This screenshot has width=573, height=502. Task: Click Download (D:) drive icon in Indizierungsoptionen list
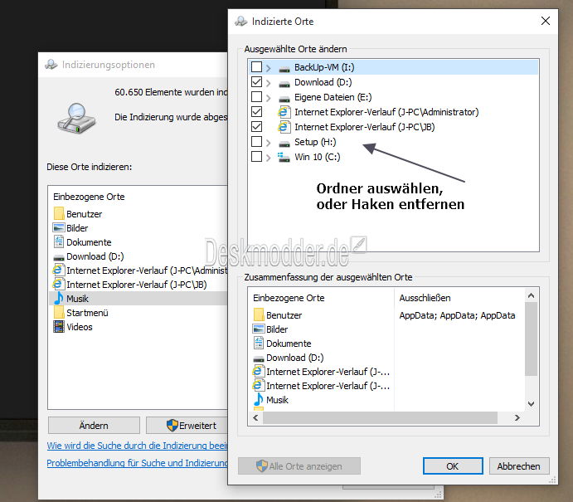(x=59, y=258)
